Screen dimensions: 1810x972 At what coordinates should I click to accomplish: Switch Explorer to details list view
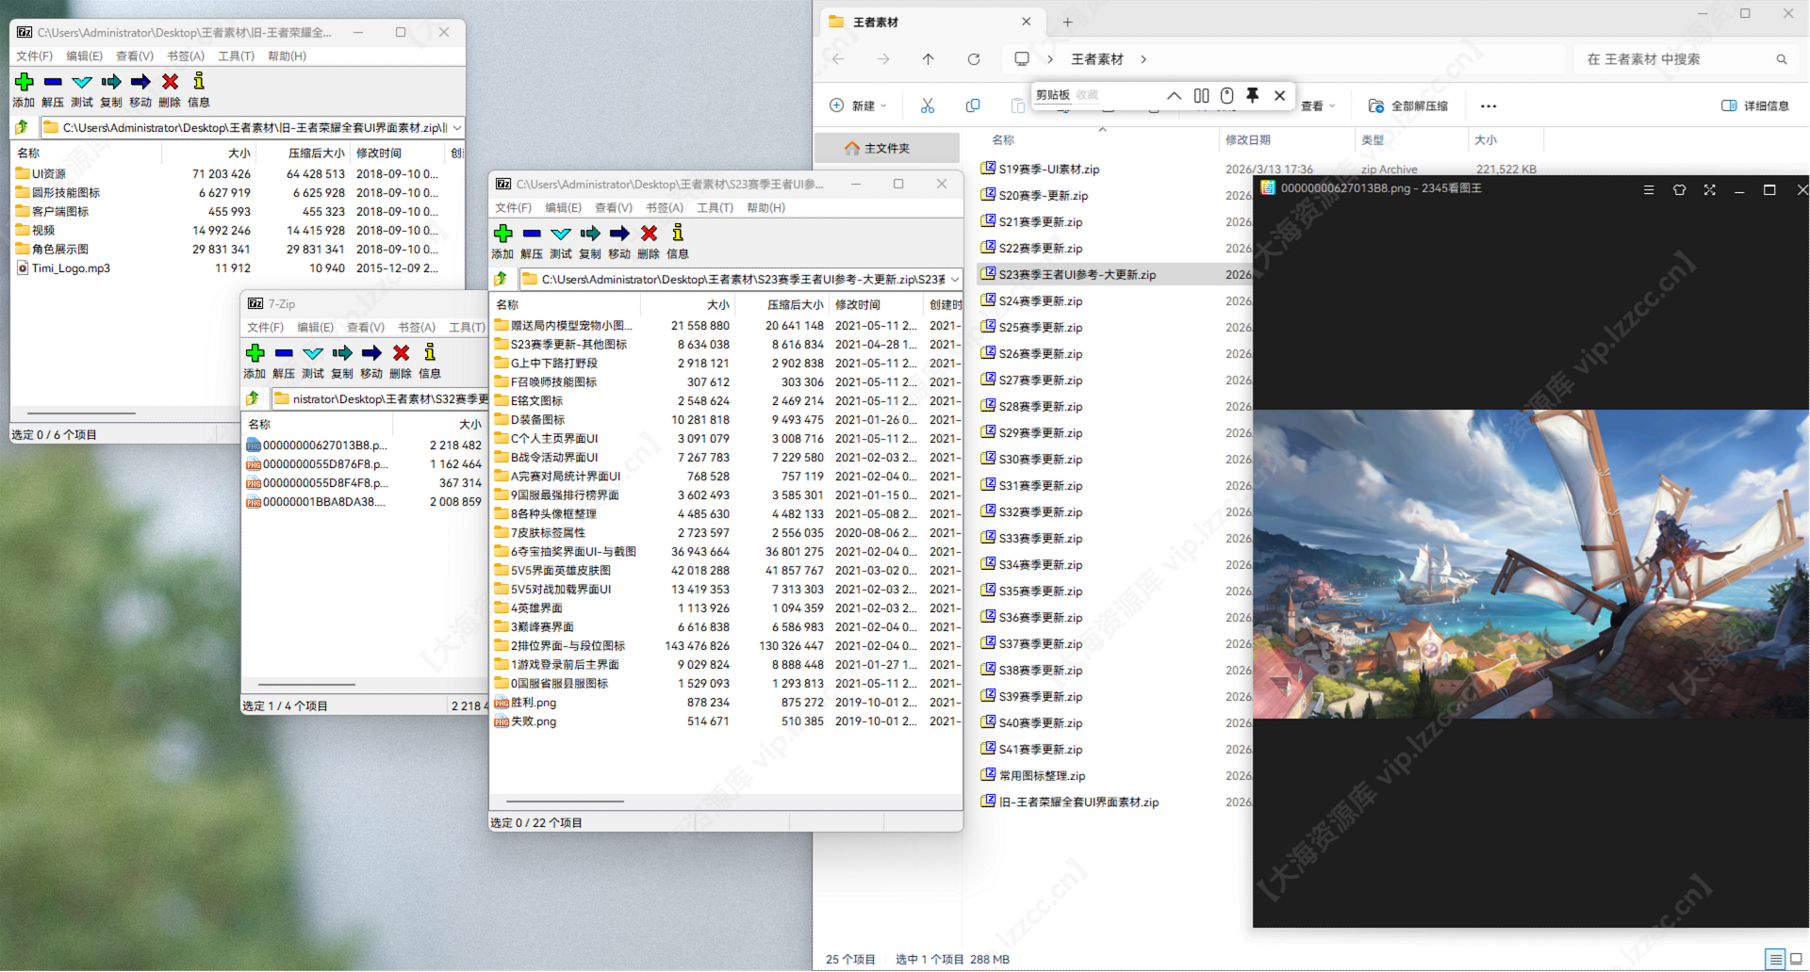point(1775,959)
